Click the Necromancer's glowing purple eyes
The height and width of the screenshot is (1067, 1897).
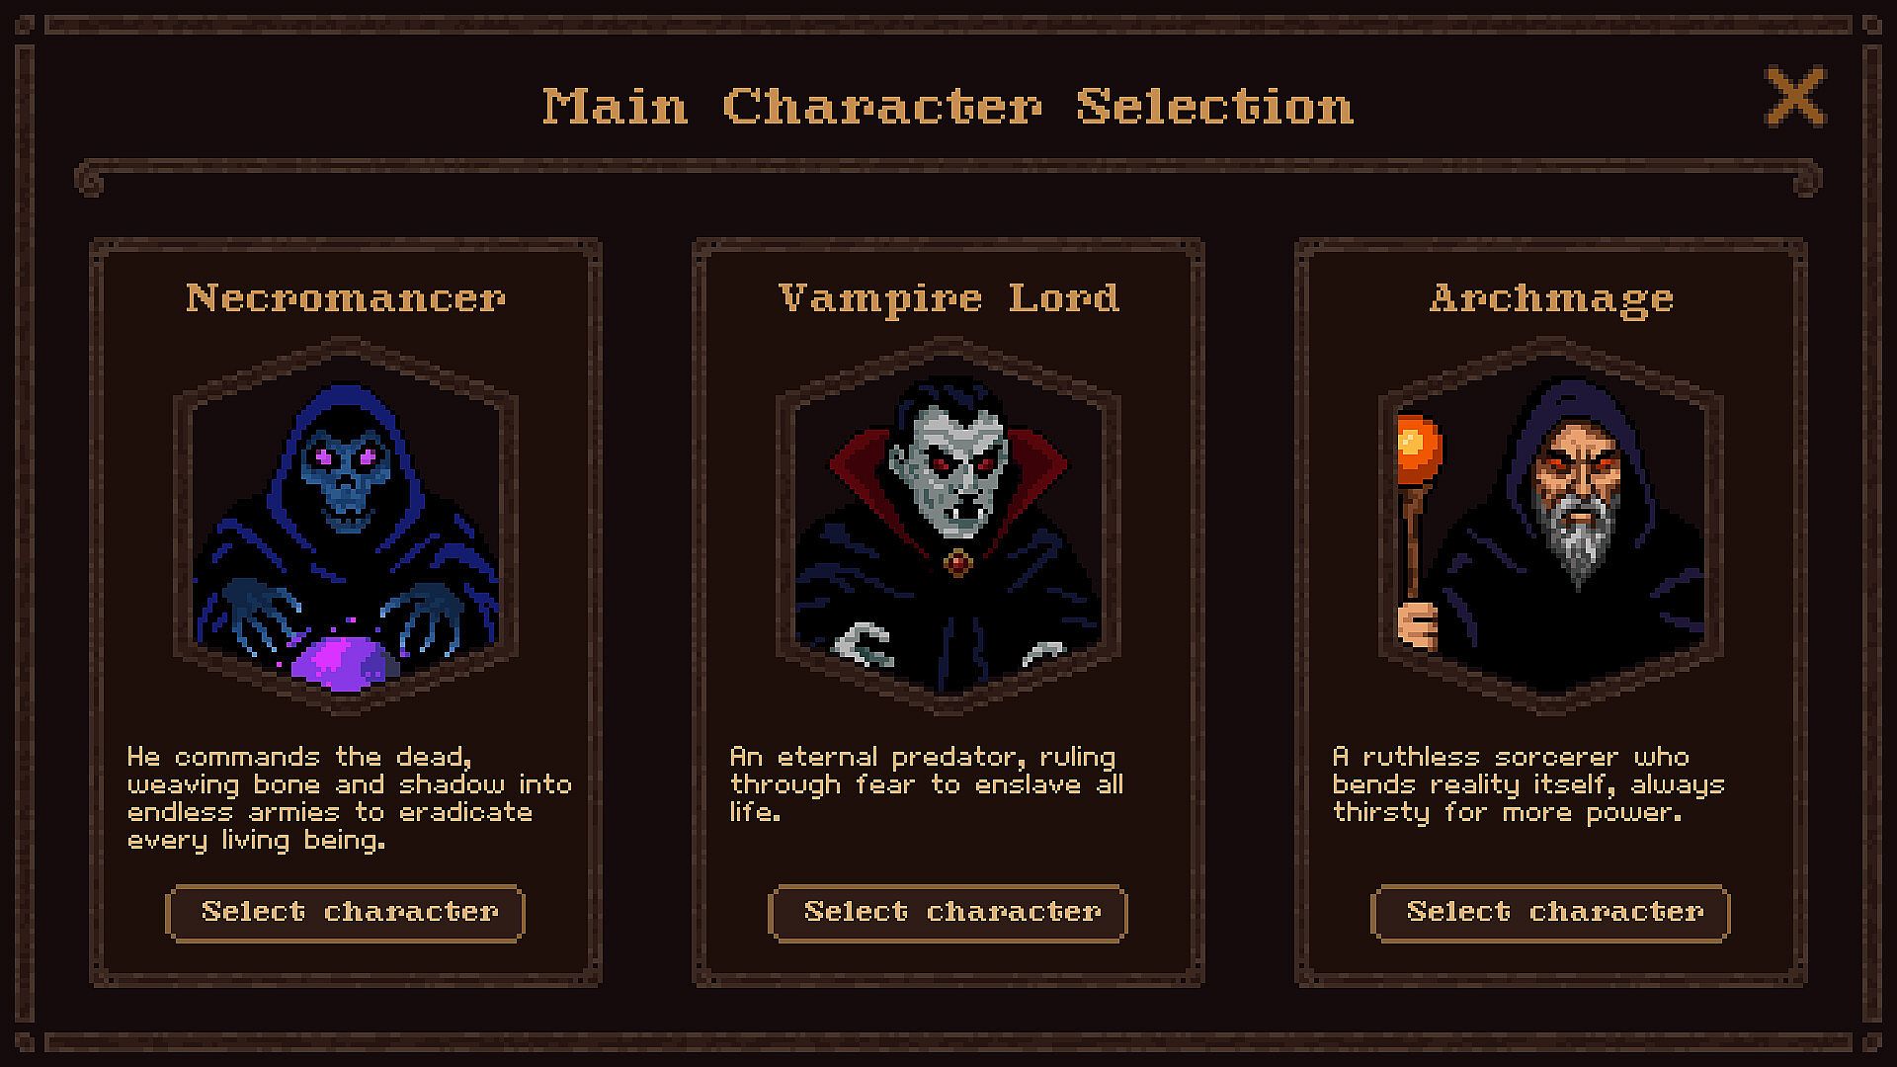[x=344, y=457]
